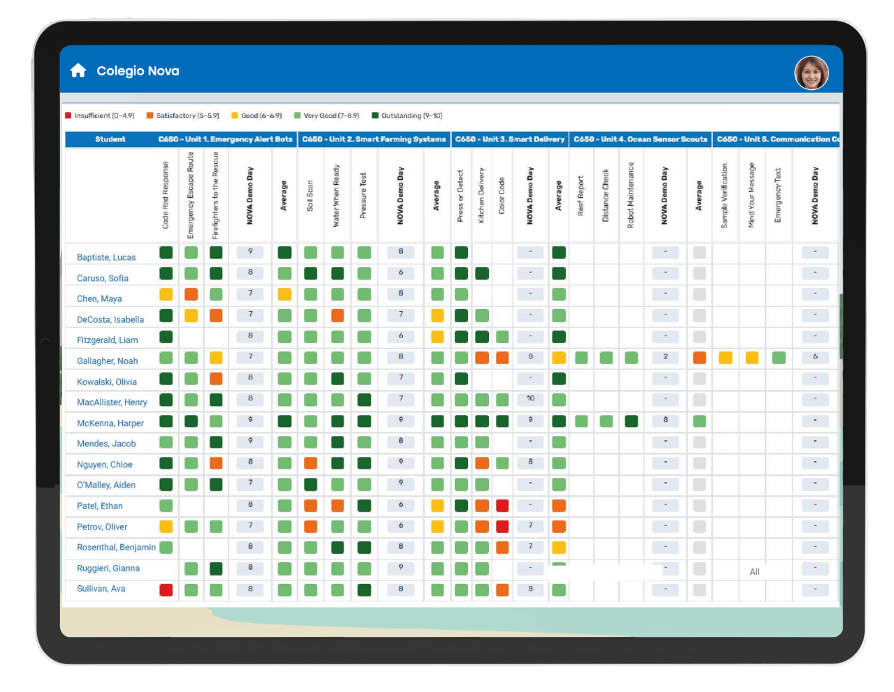Click MacAllister, Henry's Unit 3 Demo Day score 10

click(x=531, y=399)
